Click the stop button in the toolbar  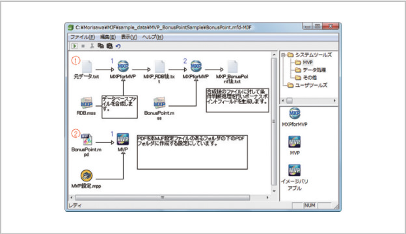click(x=83, y=46)
